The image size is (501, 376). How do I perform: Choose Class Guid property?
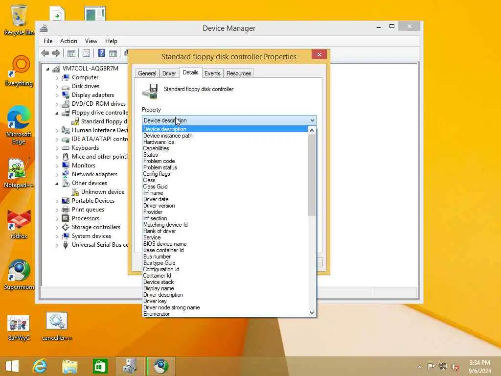225,187
